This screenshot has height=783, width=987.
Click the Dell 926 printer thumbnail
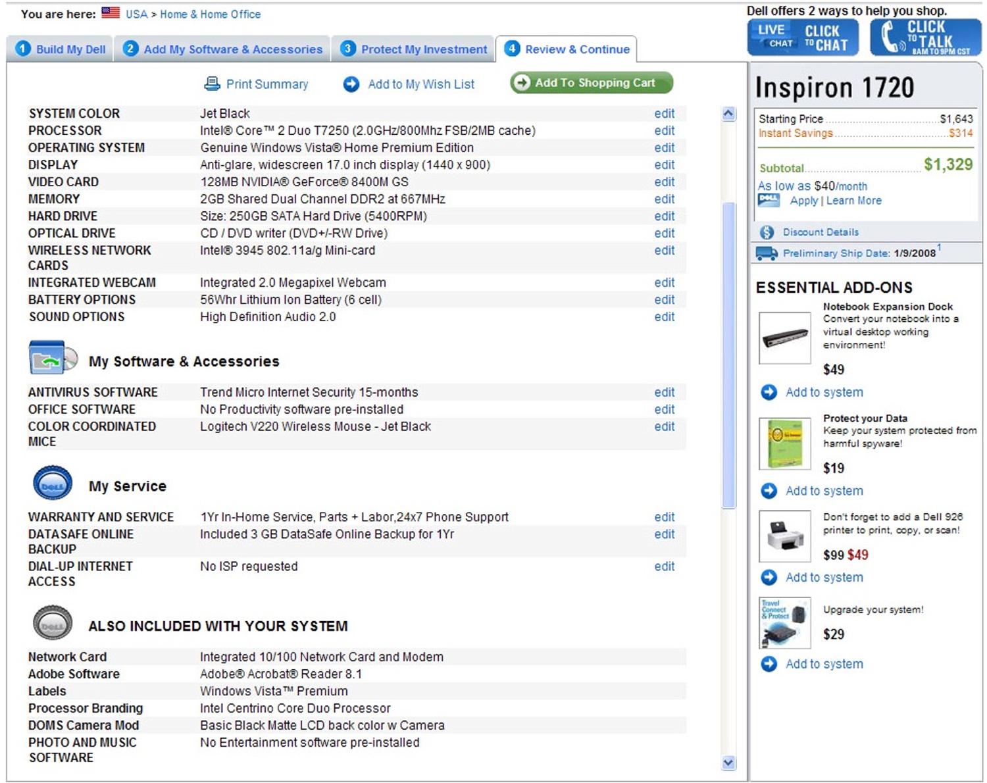(x=785, y=536)
